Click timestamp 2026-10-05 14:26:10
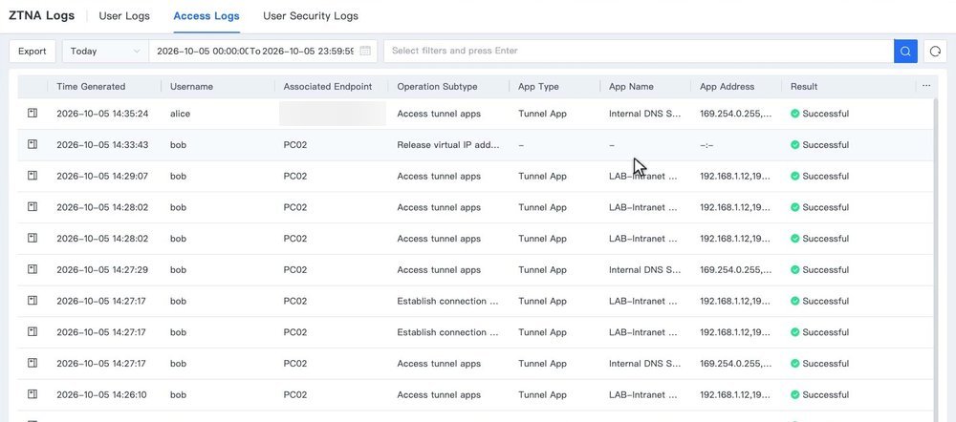The height and width of the screenshot is (422, 956). [101, 394]
